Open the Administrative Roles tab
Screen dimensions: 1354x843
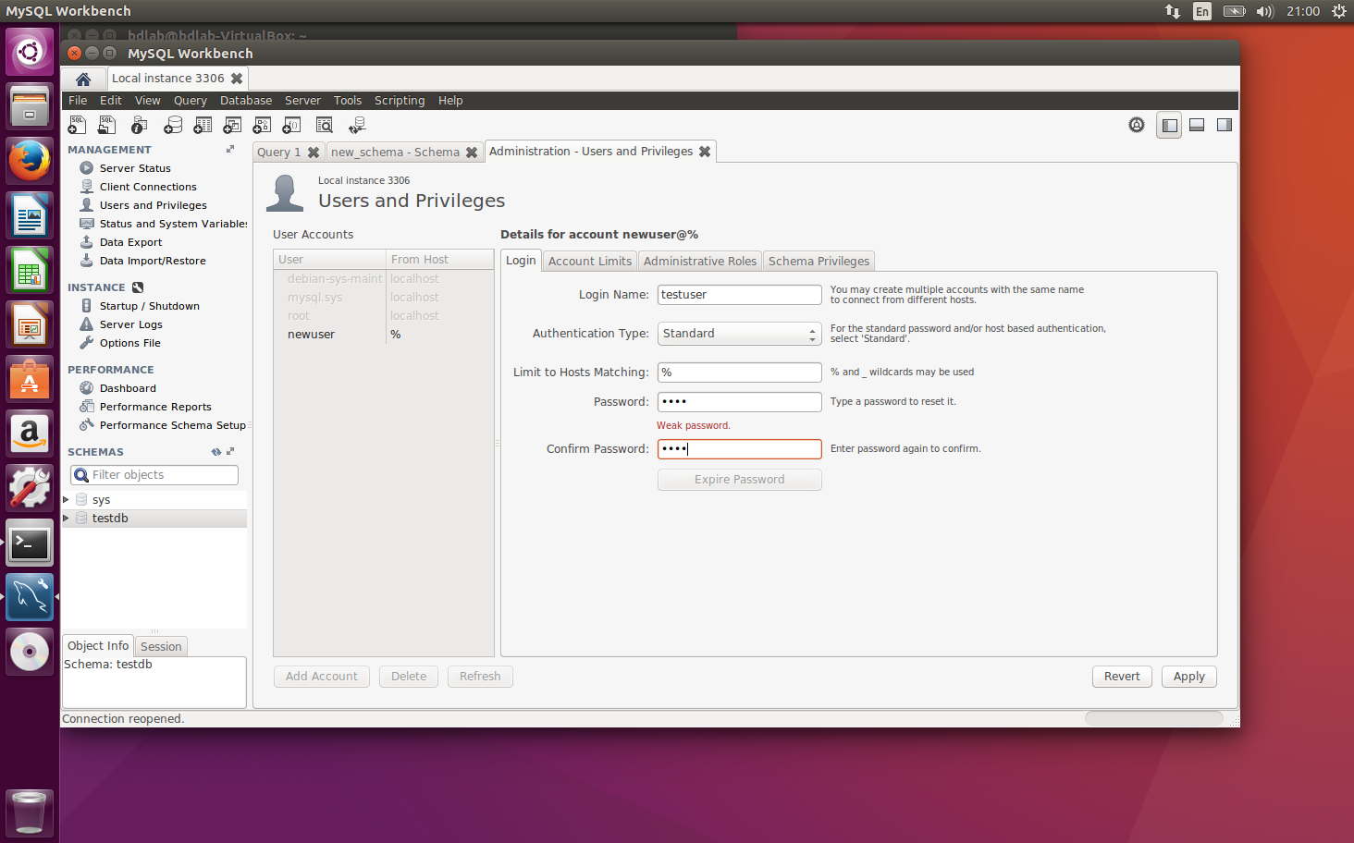click(700, 262)
